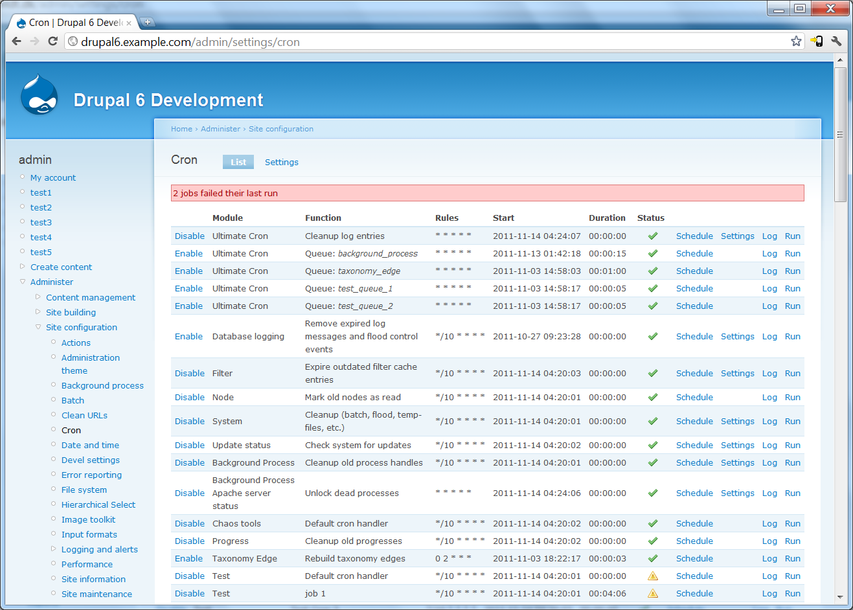Viewport: 853px width, 610px height.
Task: Go back with the browser arrow
Action: (x=17, y=41)
